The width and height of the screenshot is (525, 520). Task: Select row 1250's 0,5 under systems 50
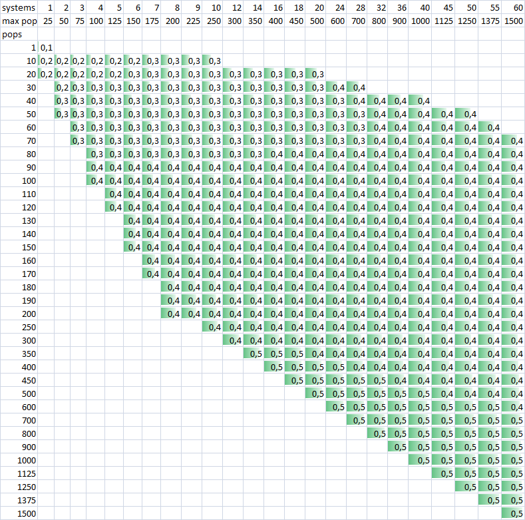466,487
